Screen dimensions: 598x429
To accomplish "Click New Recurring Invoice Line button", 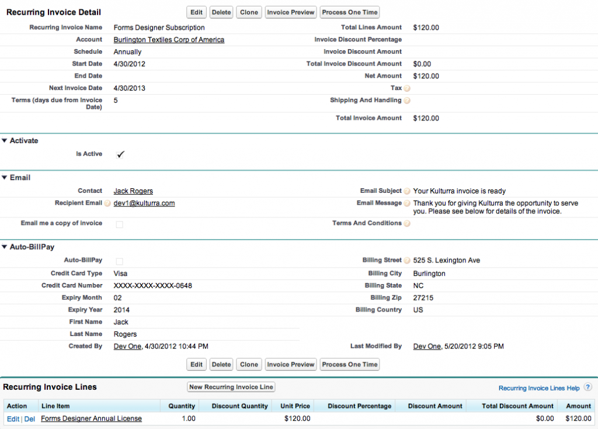I will [231, 387].
